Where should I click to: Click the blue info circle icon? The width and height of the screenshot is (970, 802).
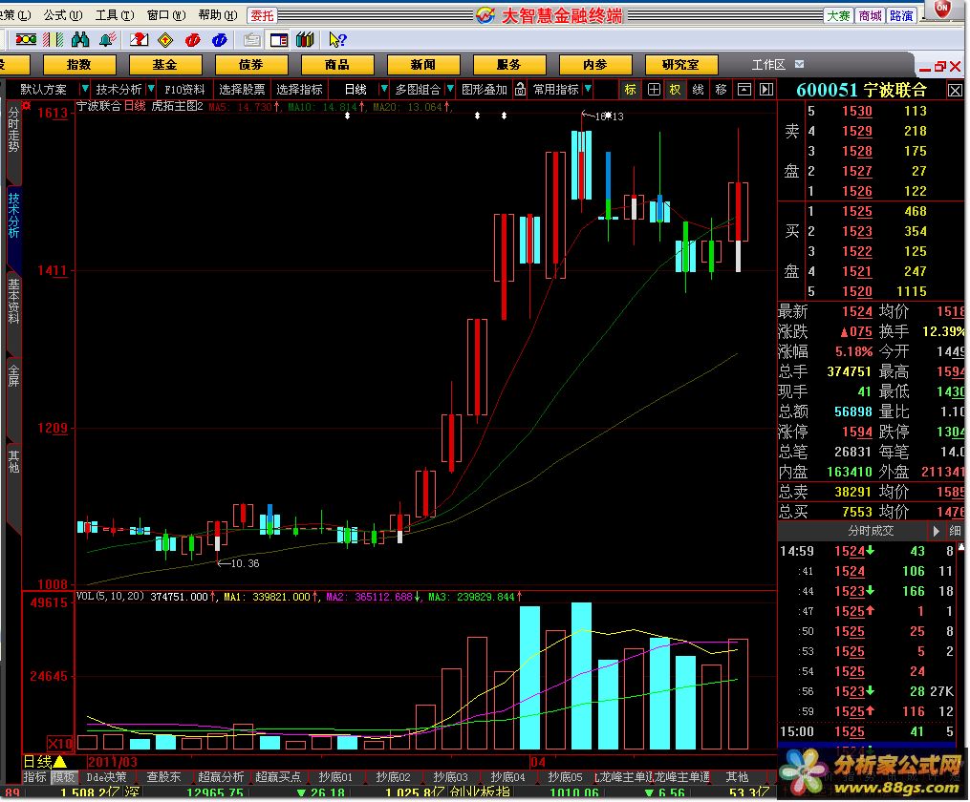point(220,40)
